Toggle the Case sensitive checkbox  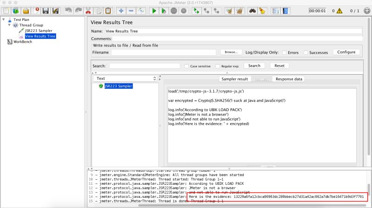coord(186,66)
